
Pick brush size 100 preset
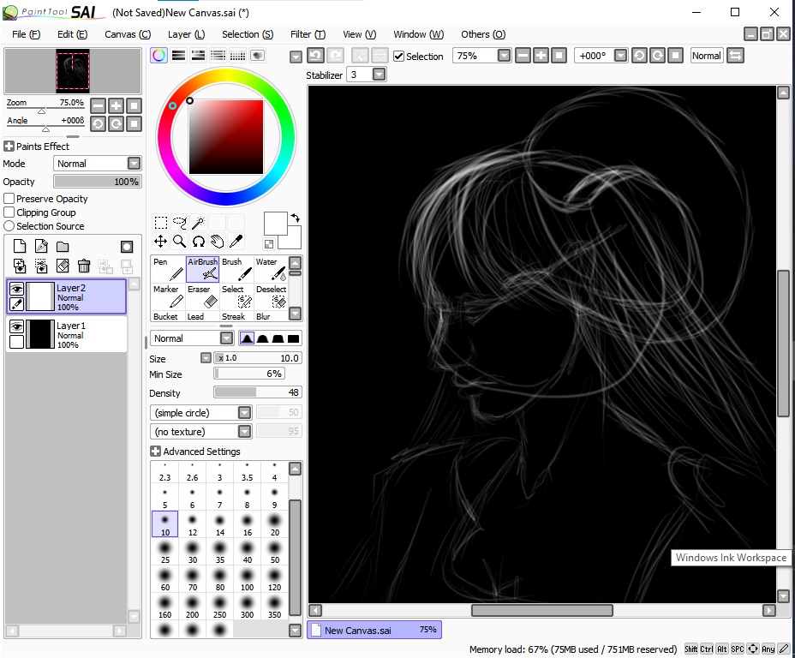point(247,579)
